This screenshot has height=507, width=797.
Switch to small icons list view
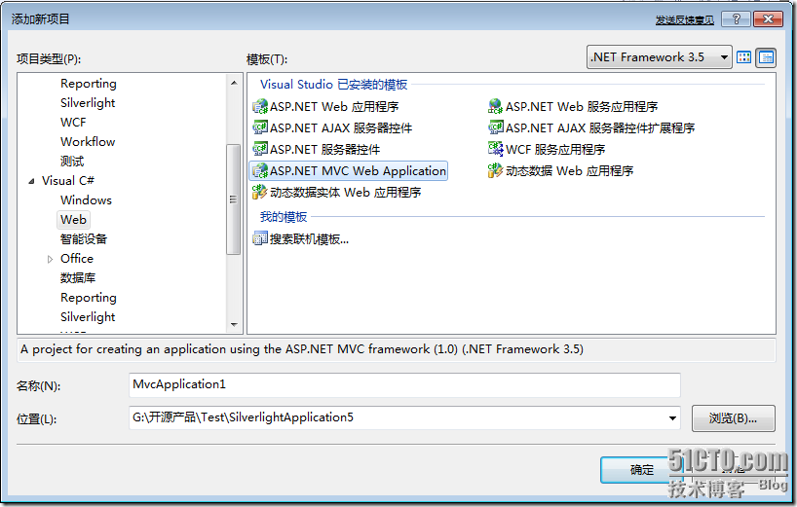coord(766,57)
